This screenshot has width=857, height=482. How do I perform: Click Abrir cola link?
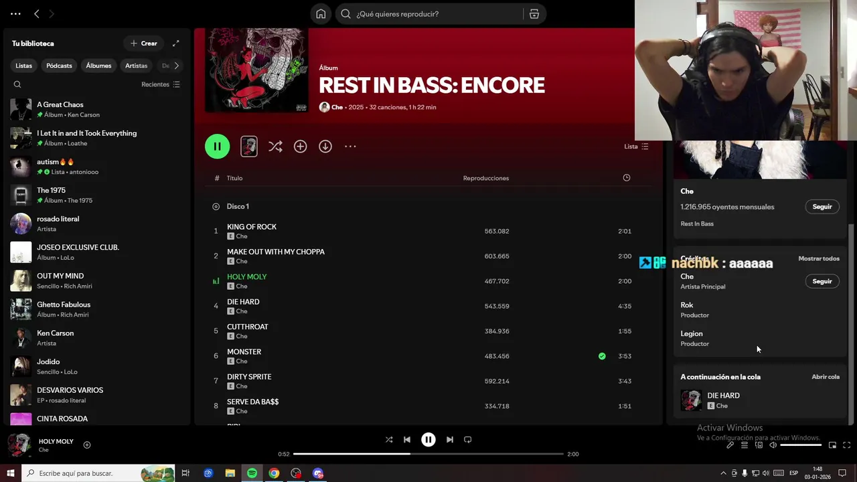(826, 377)
